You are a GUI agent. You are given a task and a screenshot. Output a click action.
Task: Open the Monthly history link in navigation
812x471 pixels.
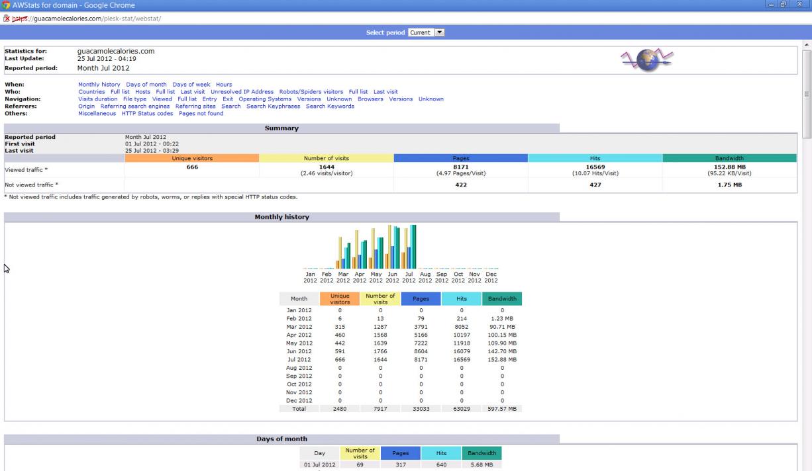click(x=99, y=85)
